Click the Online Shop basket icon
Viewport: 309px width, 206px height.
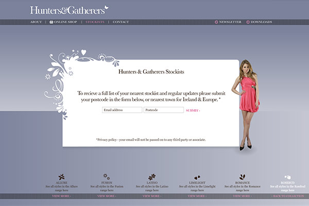[51, 22]
